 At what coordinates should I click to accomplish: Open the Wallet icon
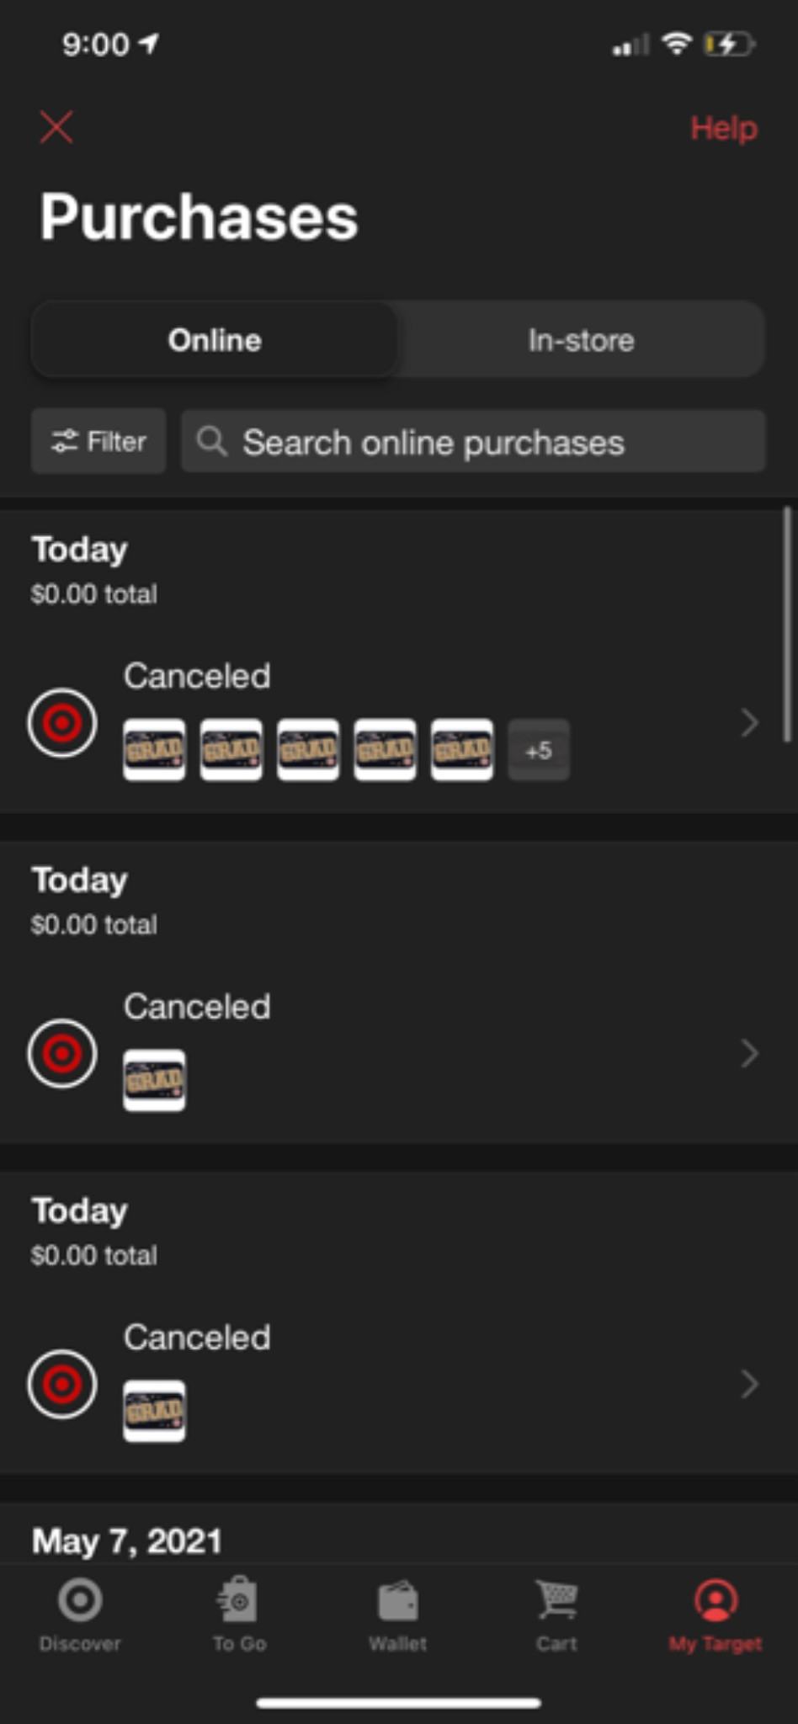coord(398,1600)
